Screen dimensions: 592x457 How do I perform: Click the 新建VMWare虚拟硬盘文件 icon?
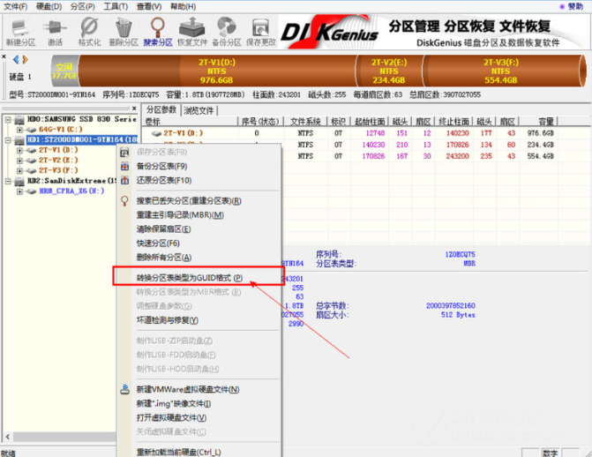point(125,389)
